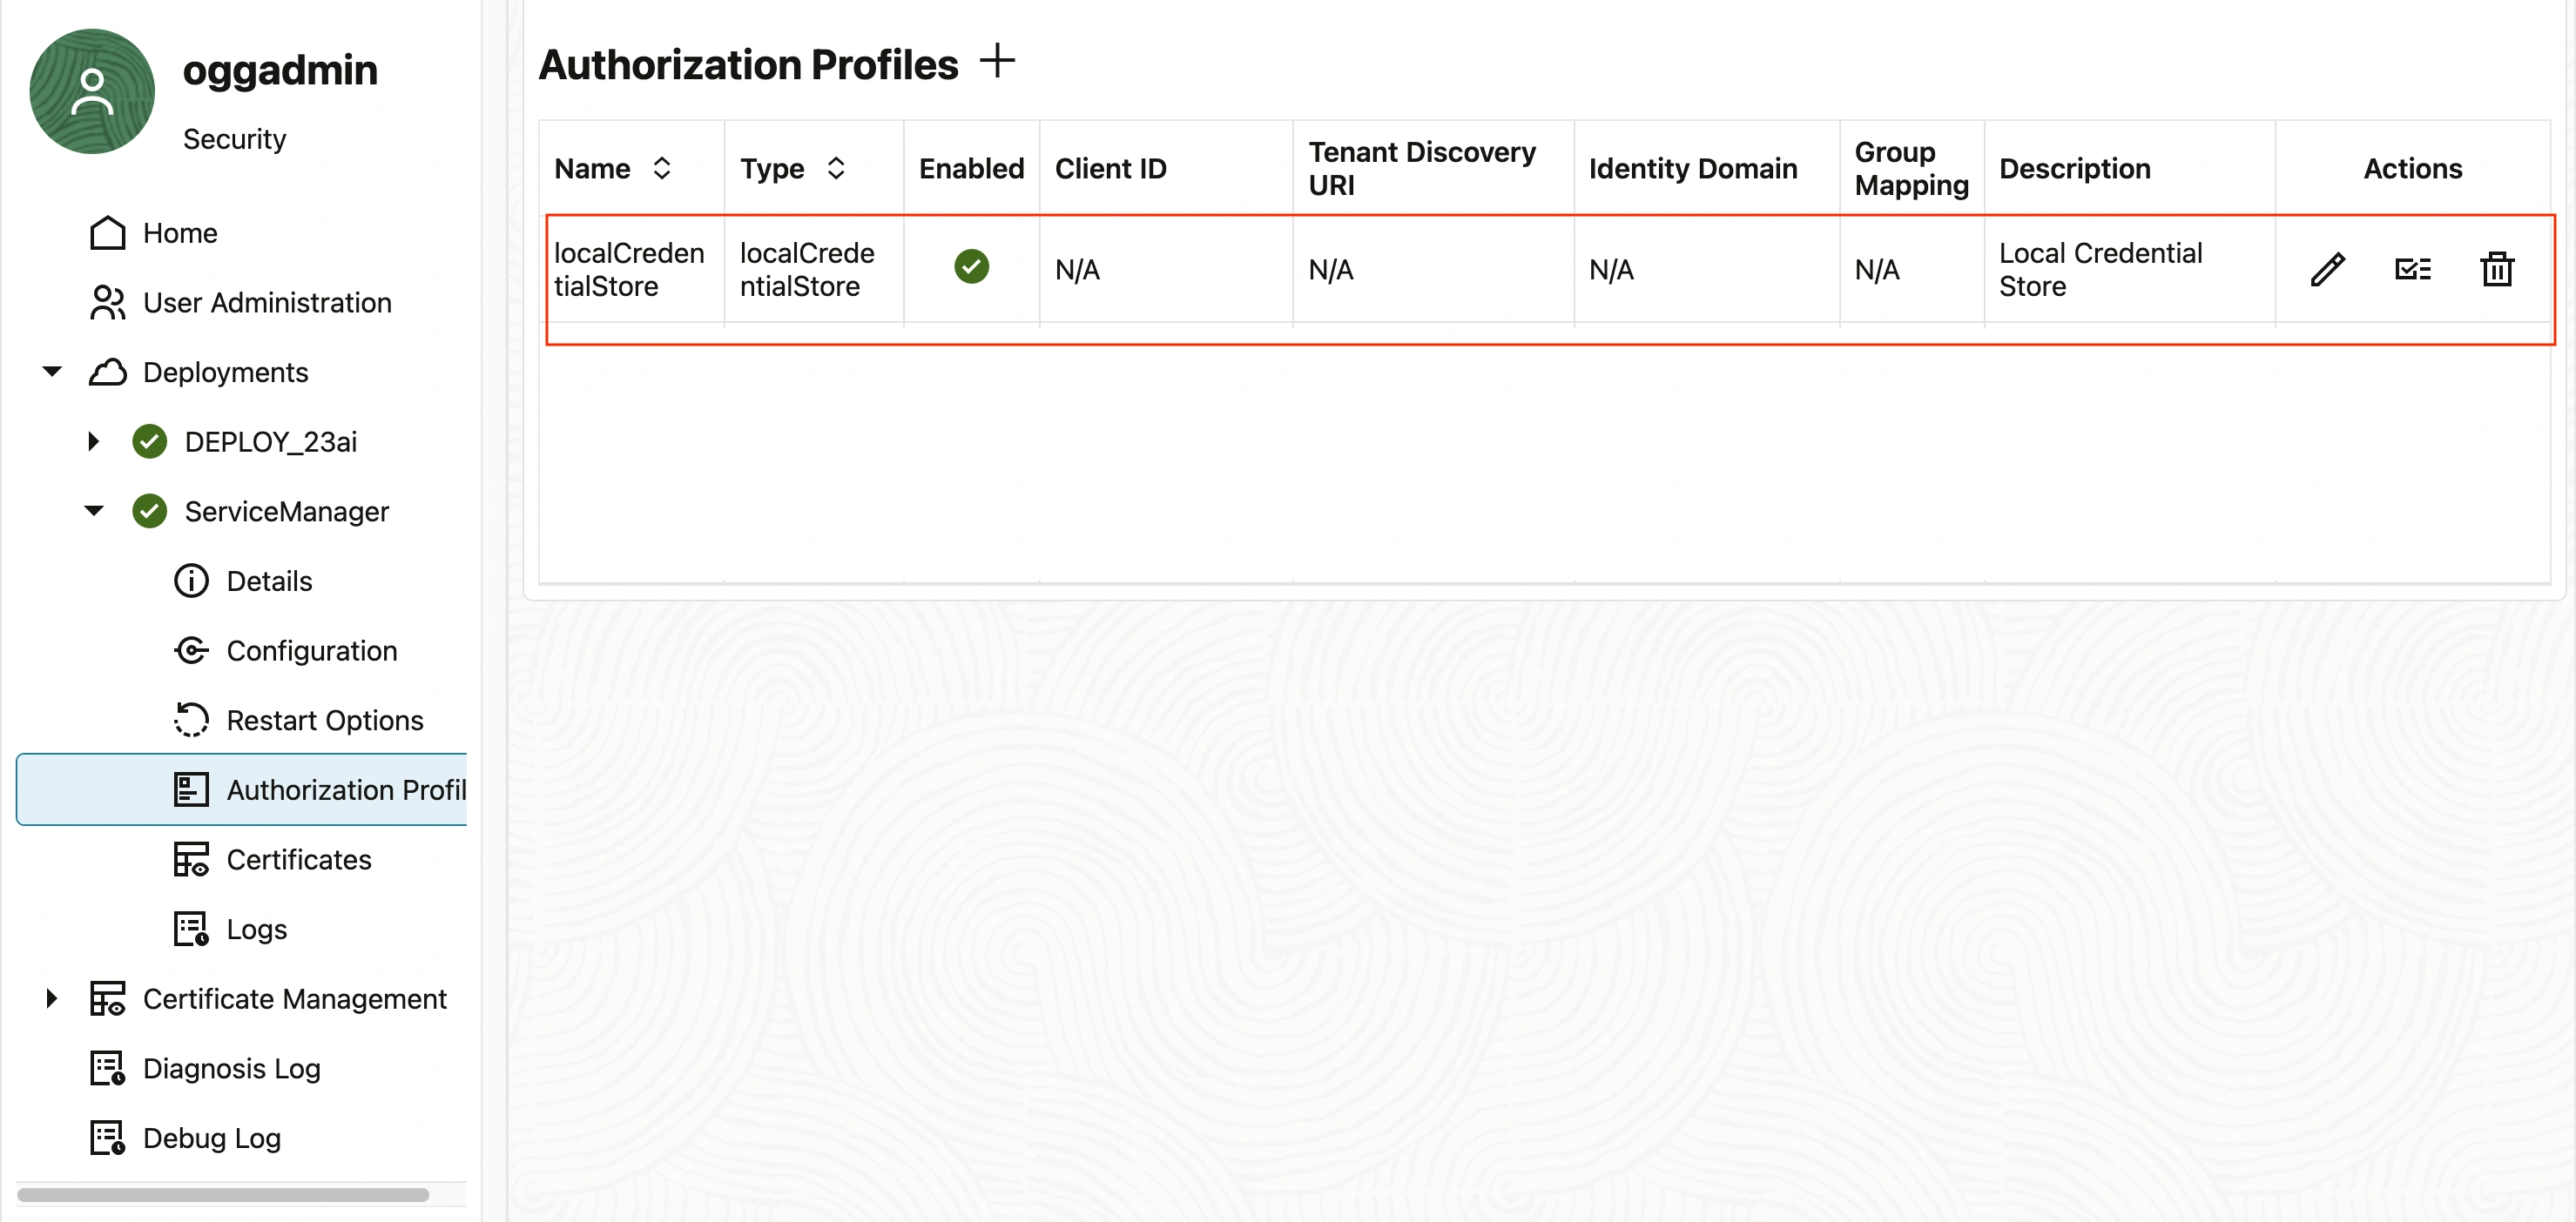Expand the DEPLOY_23ai deployment node

[94, 440]
